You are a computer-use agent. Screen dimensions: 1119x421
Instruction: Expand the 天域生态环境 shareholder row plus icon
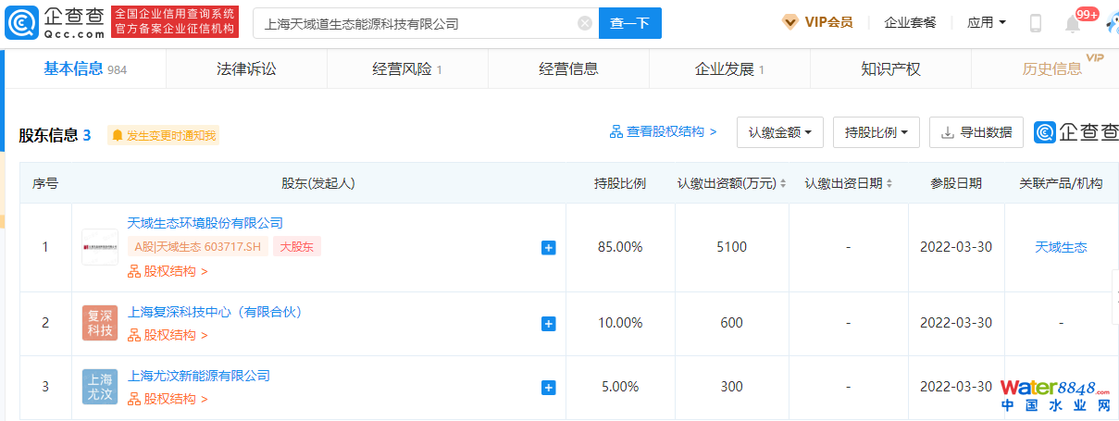548,248
